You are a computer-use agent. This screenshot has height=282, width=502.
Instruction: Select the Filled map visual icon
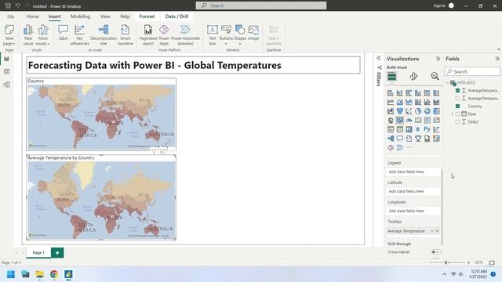coord(400,120)
